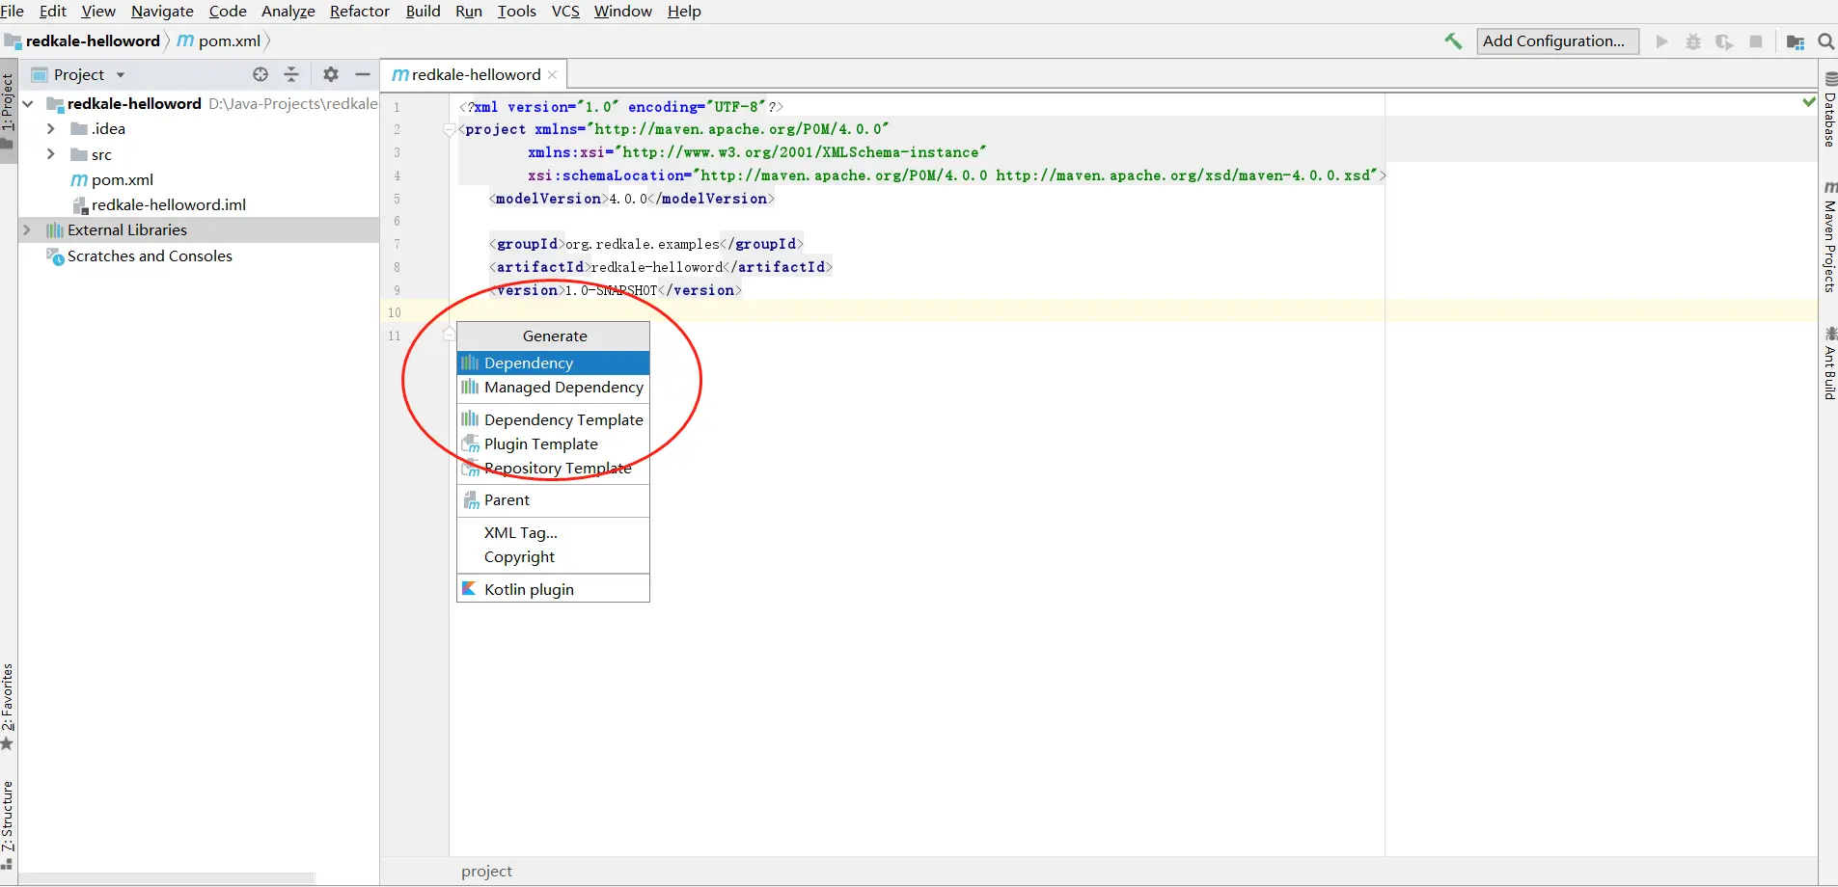1838x887 pixels.
Task: Click the Add Configuration button
Action: pos(1557,40)
